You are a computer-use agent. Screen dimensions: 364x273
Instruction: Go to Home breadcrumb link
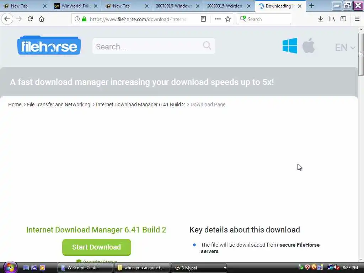[x=15, y=105]
